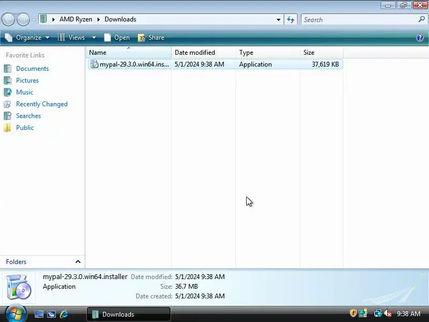Sort by Size column header
This screenshot has width=429, height=322.
[321, 52]
